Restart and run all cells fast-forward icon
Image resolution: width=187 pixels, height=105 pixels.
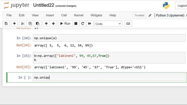click(x=90, y=24)
